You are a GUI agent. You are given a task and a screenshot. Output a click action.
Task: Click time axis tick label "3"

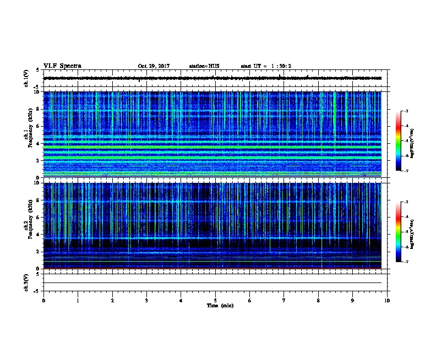[x=146, y=300]
